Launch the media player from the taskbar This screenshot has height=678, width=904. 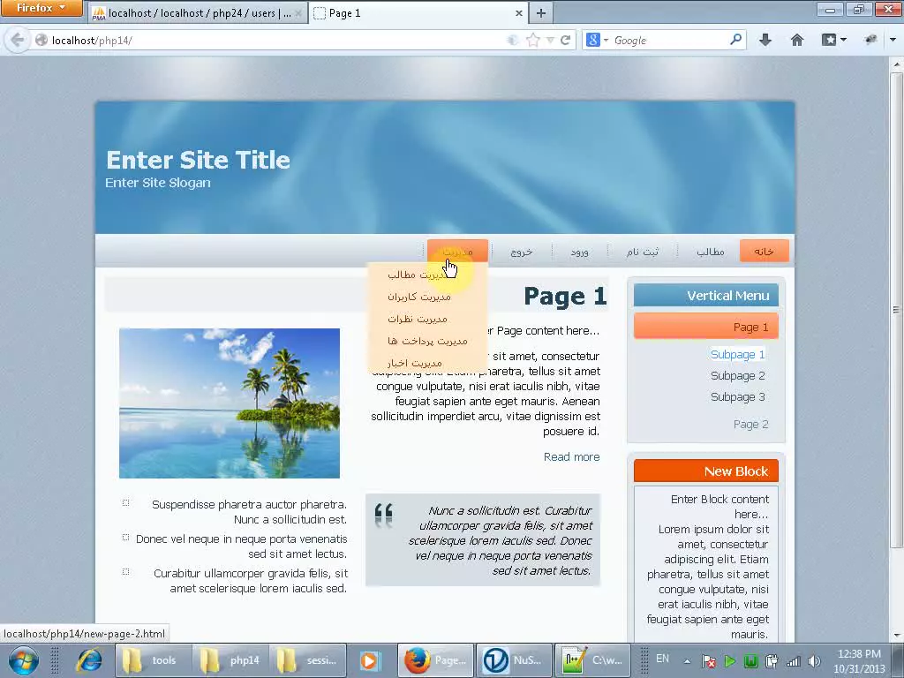click(x=368, y=660)
